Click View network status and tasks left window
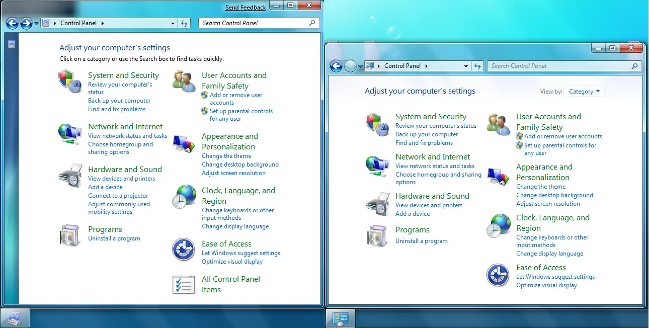 [x=127, y=136]
